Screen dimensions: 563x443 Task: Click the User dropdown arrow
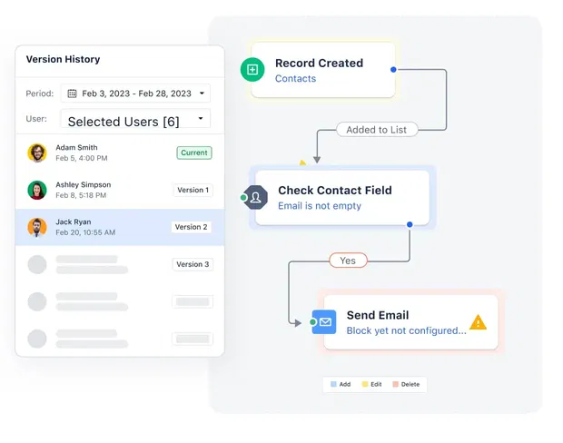tap(201, 118)
